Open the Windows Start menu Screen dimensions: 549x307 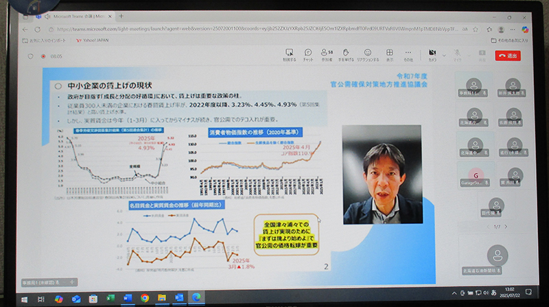[25, 299]
